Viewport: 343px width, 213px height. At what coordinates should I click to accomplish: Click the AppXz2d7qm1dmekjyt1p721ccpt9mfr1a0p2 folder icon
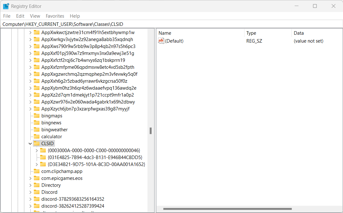click(37, 95)
